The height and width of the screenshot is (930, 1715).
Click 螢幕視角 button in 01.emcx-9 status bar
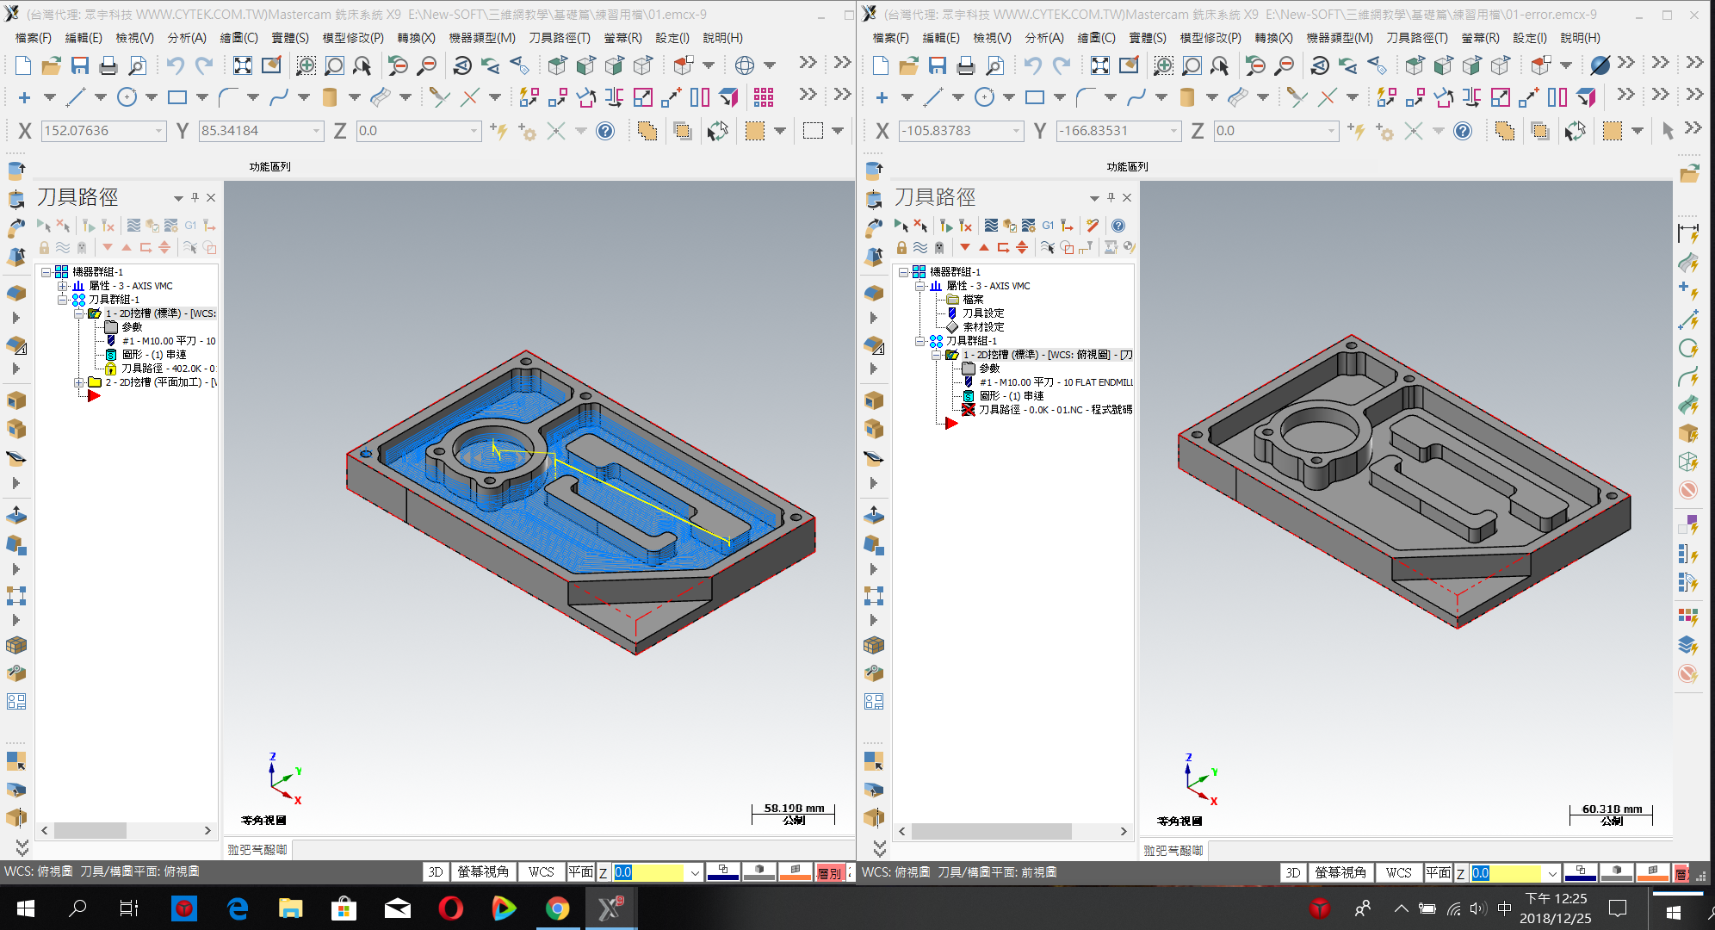(x=483, y=872)
